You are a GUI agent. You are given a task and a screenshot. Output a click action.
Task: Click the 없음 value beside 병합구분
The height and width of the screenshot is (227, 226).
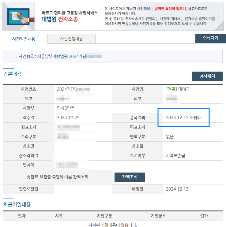(170, 137)
